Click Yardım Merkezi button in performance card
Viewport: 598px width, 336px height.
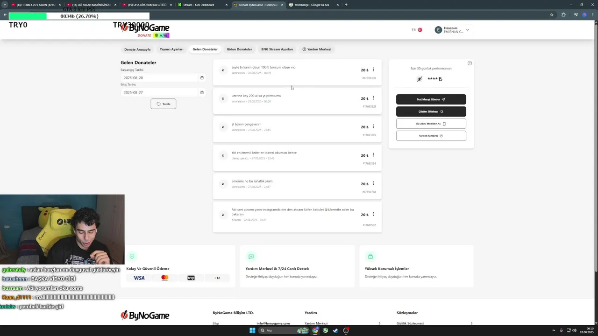point(431,136)
